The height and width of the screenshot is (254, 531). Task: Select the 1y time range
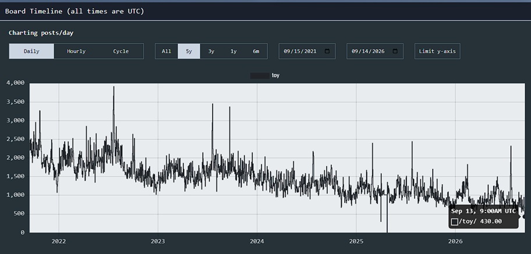coord(233,51)
